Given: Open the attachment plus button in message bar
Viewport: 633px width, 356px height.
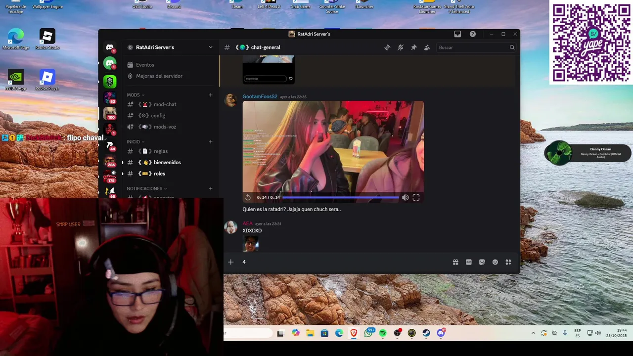Looking at the screenshot, I should tap(230, 262).
